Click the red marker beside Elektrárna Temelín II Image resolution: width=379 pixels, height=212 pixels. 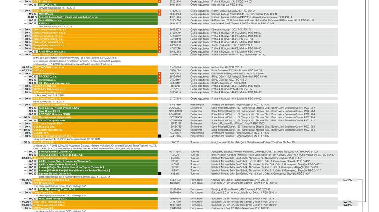[x=160, y=42]
